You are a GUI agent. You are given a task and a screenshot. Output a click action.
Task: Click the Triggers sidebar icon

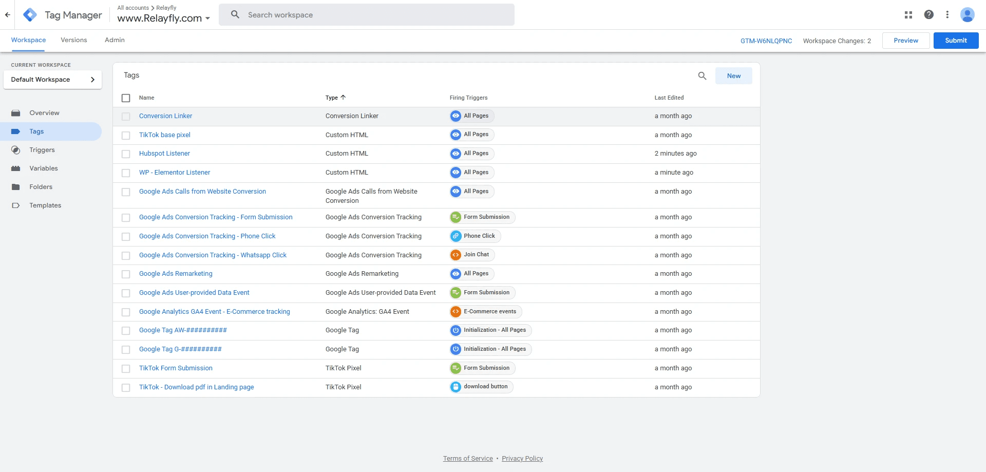point(16,150)
